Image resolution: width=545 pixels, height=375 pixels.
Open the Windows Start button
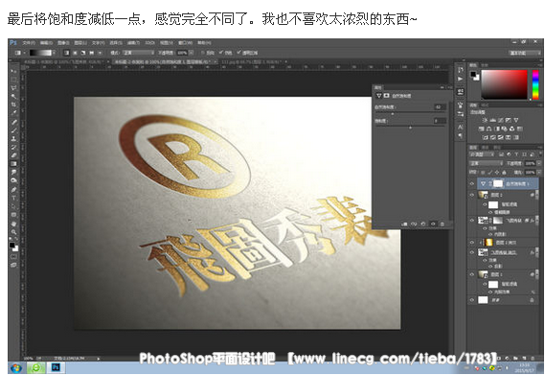(16, 367)
